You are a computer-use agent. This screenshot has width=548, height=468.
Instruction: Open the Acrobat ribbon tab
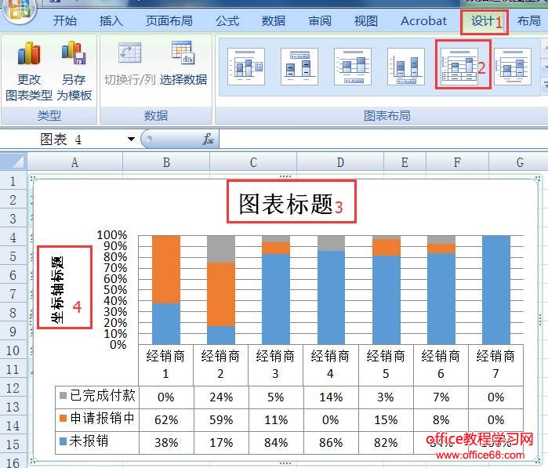click(x=423, y=21)
